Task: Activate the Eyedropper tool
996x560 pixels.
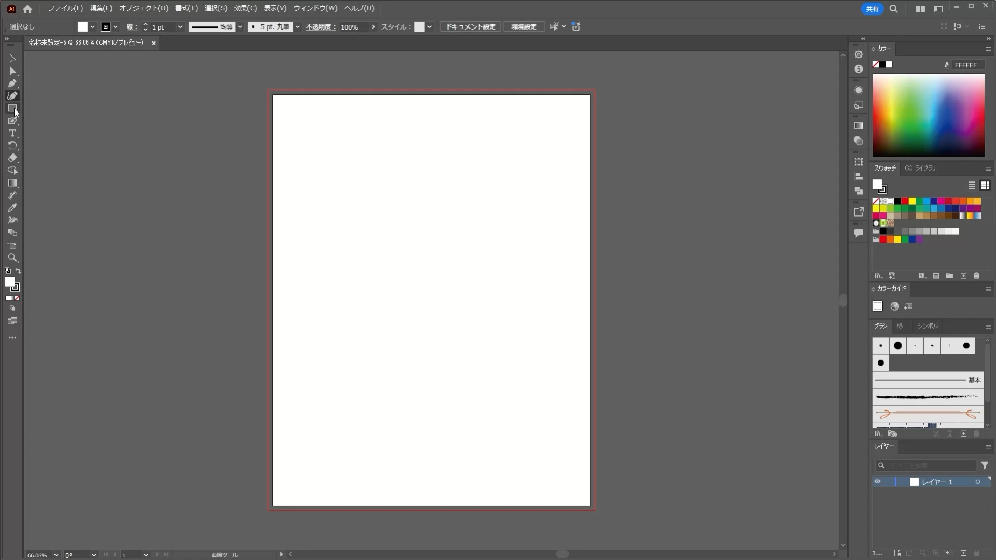Action: 12,208
